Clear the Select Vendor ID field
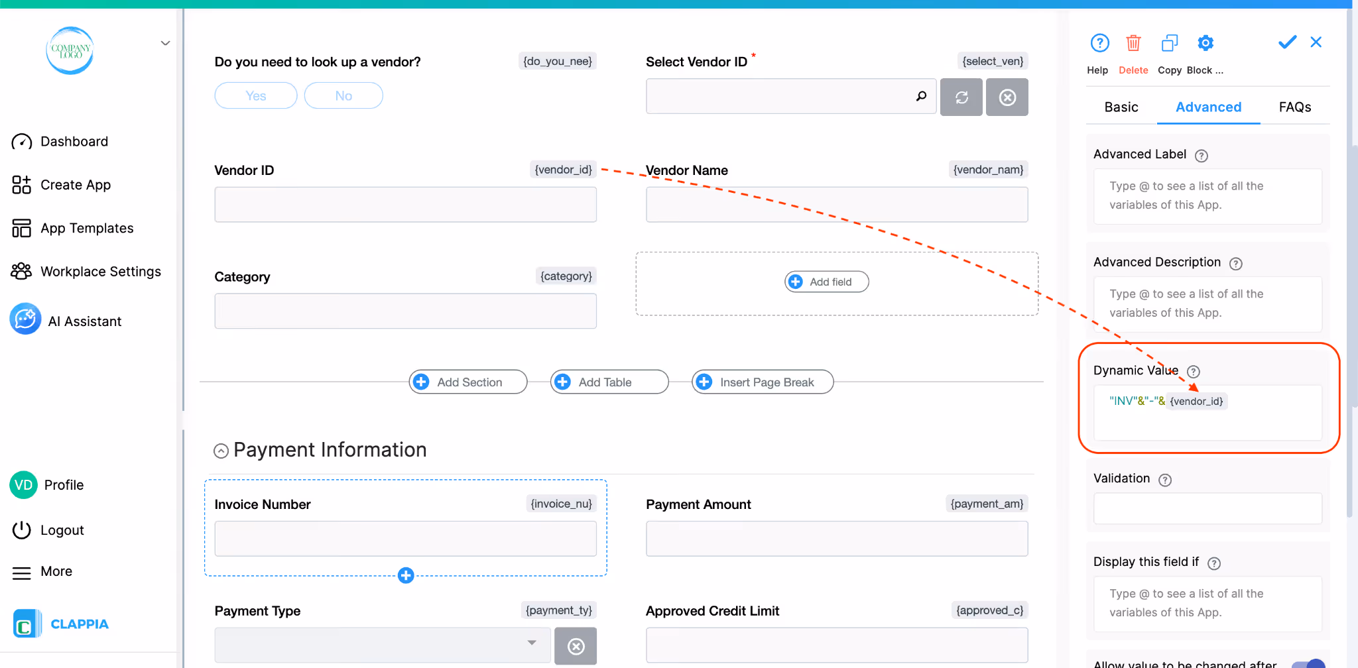 tap(1007, 97)
